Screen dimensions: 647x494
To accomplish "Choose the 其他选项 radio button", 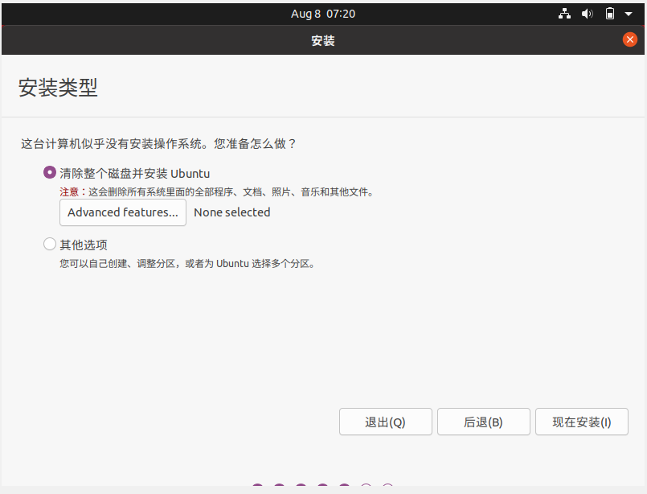I will (50, 244).
